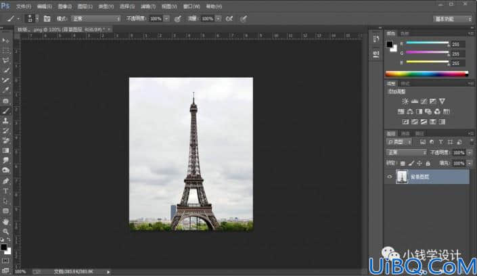
Task: Toggle lock transparent pixels
Action: point(403,164)
